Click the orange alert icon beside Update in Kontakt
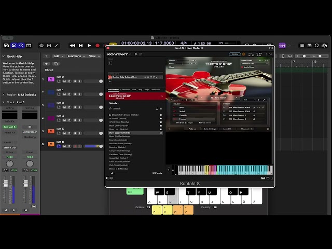The height and width of the screenshot is (249, 332). click(244, 54)
